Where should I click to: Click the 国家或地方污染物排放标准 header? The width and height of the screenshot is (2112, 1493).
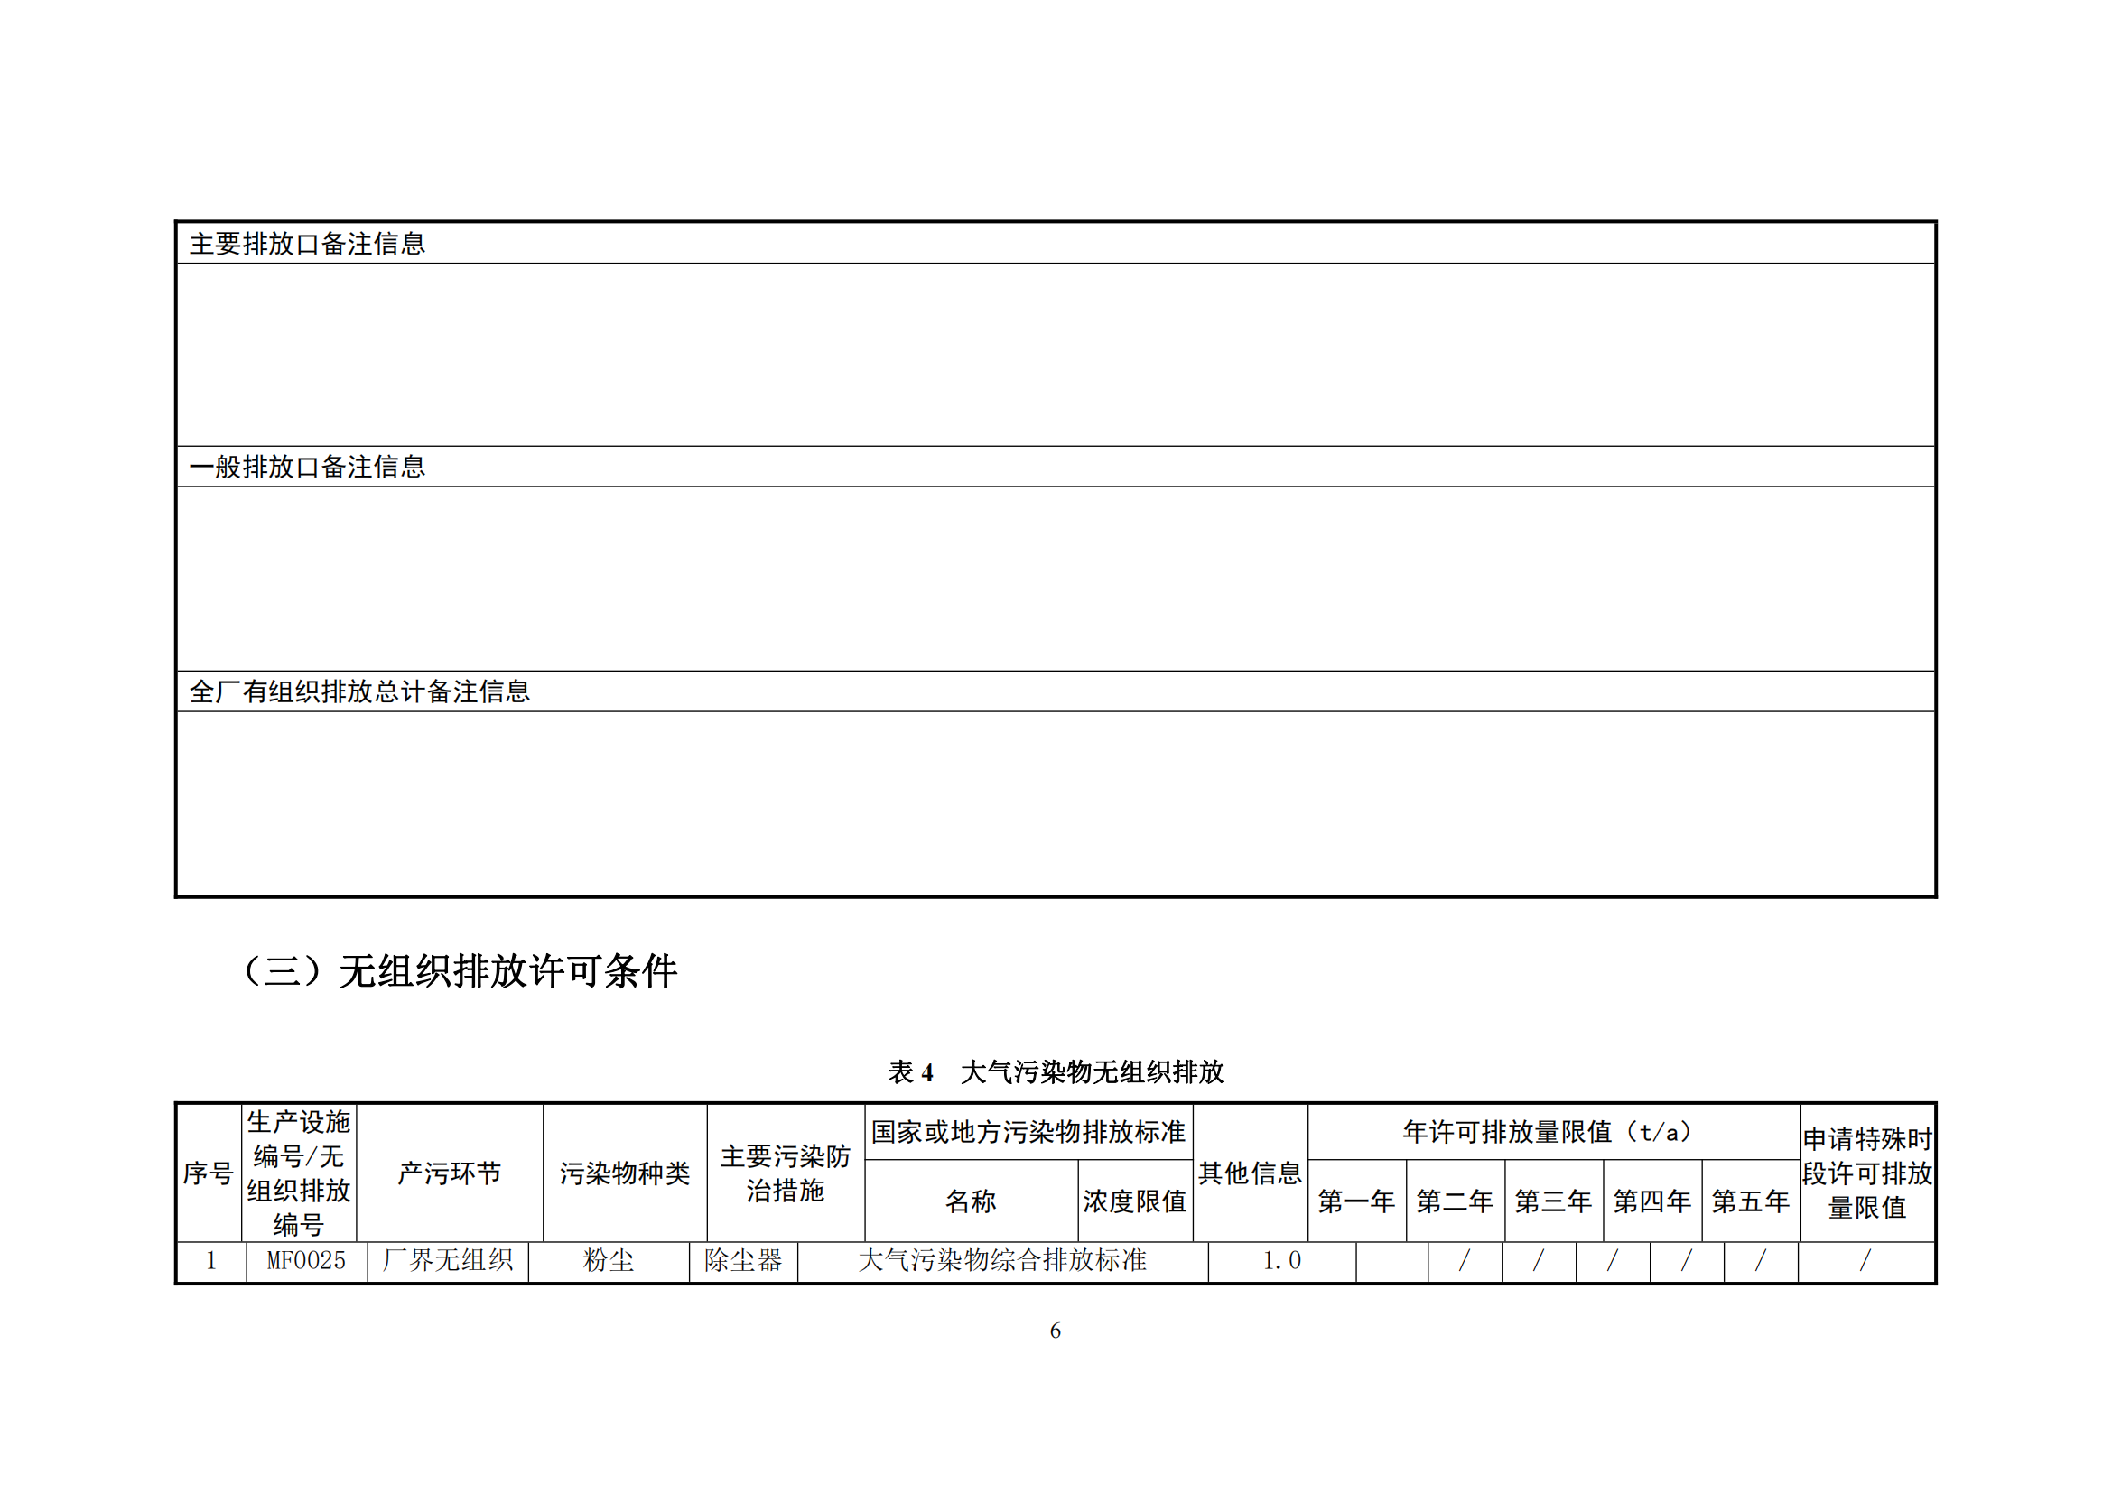click(1028, 1132)
